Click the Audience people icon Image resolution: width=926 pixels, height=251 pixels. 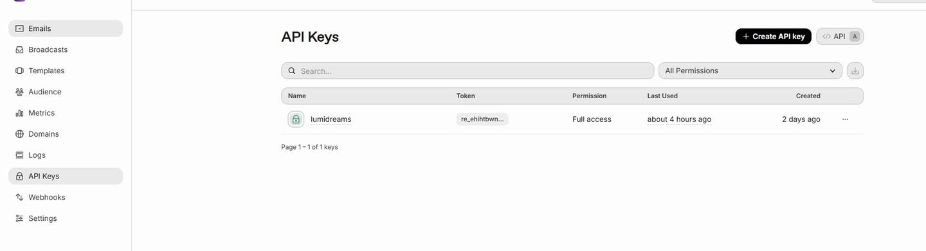pyautogui.click(x=19, y=92)
